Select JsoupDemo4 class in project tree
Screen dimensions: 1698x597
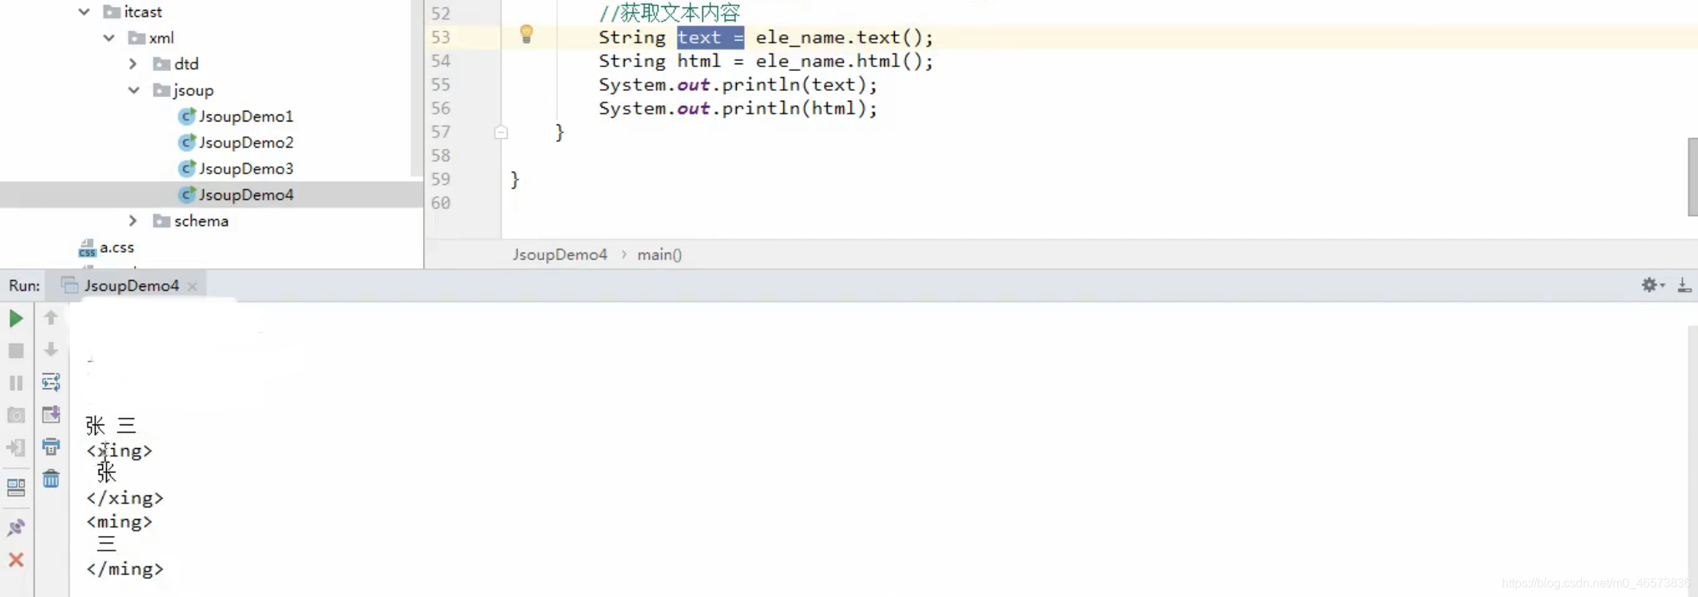pyautogui.click(x=236, y=195)
